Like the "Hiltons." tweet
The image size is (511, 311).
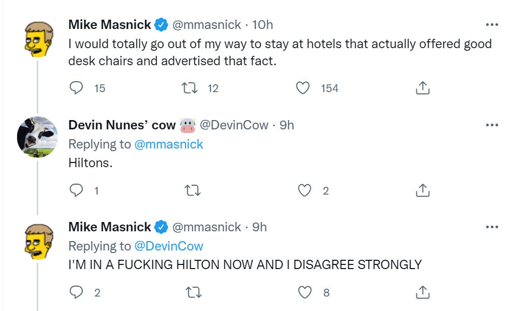click(305, 190)
